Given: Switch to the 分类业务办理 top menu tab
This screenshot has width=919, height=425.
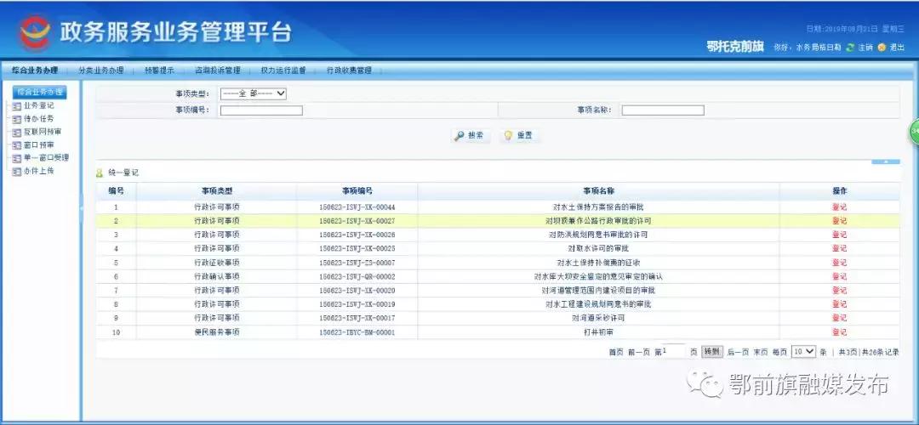Looking at the screenshot, I should (x=101, y=71).
